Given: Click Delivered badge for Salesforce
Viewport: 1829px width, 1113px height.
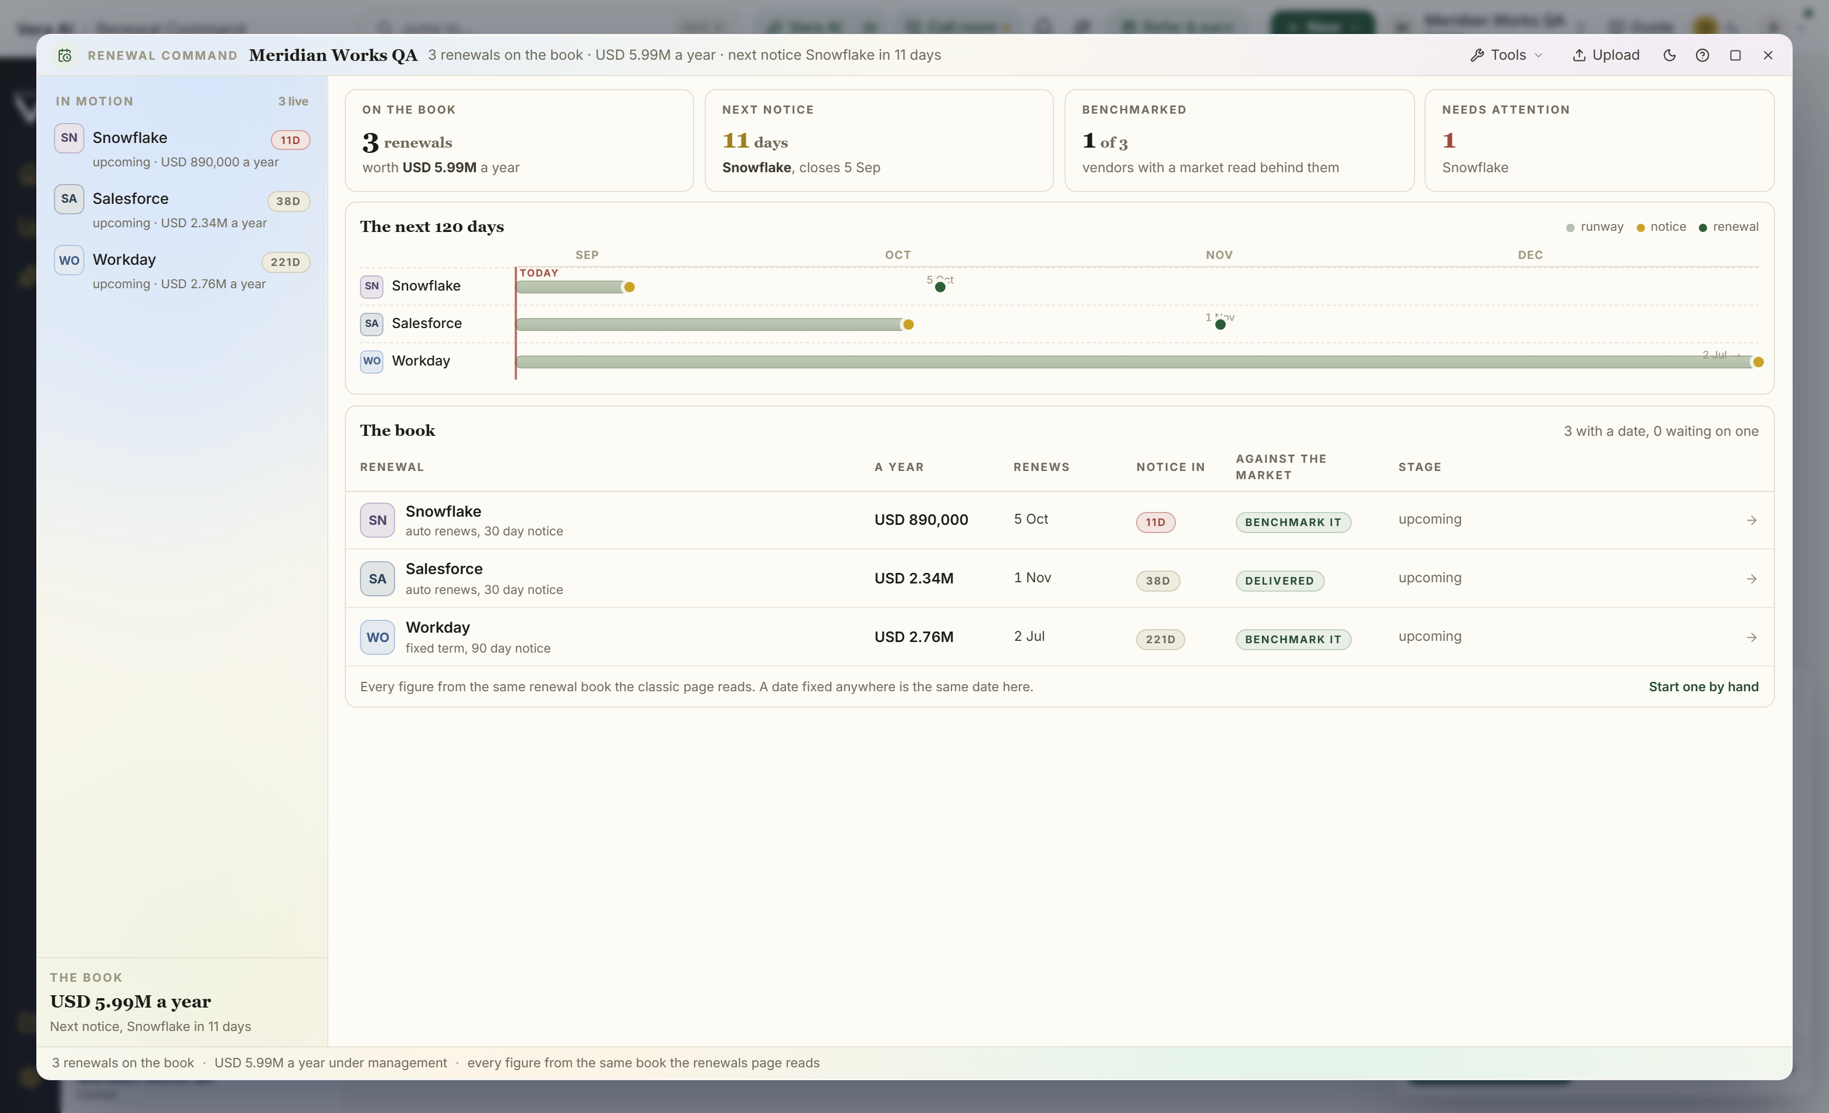Looking at the screenshot, I should click(1280, 581).
